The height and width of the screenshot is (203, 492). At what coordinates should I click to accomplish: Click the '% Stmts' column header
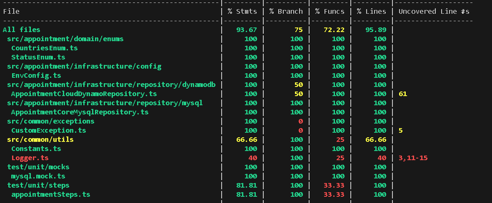[x=242, y=12]
